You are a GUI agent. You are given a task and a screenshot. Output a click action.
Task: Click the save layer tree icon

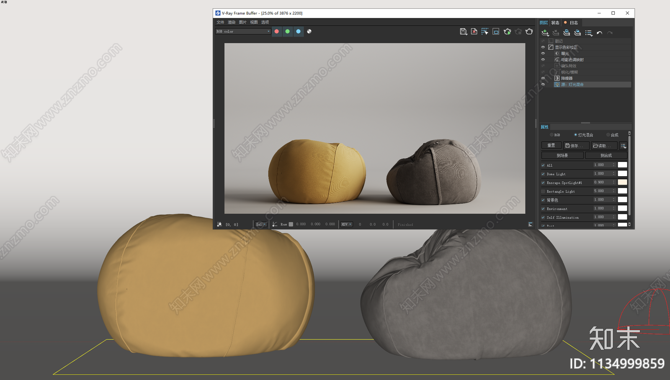click(567, 33)
